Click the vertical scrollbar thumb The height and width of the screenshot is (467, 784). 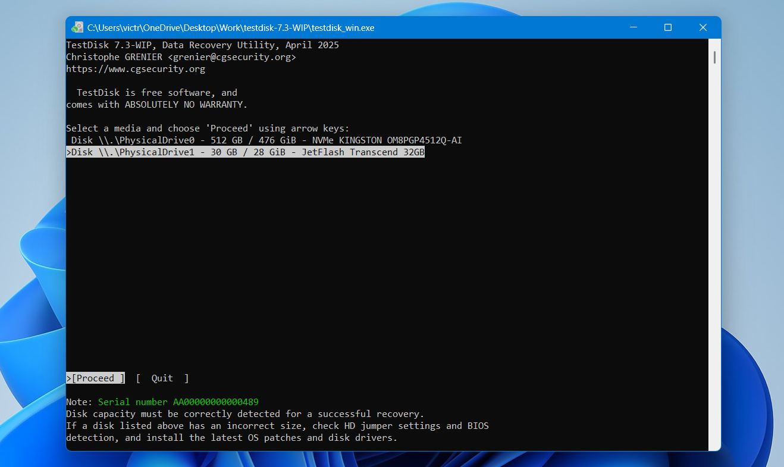tap(714, 58)
